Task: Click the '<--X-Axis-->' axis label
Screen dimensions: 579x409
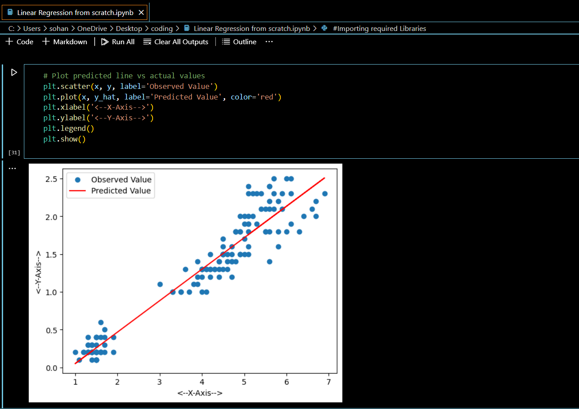Action: point(200,393)
